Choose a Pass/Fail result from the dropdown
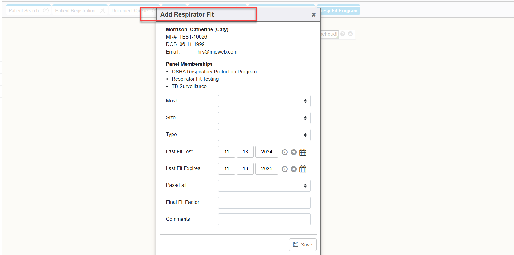This screenshot has height=255, width=514. [264, 186]
